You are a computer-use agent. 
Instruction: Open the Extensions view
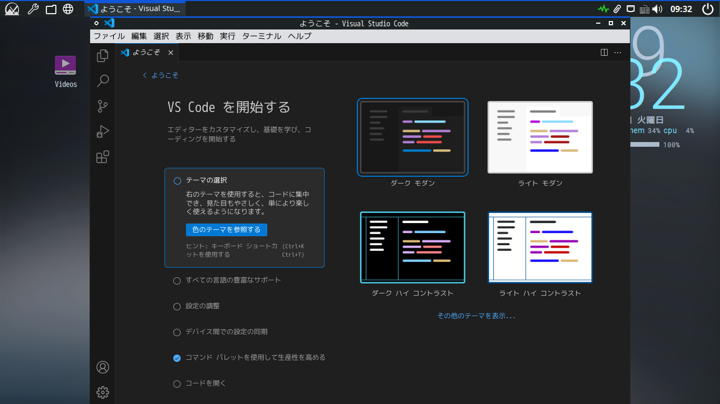tap(103, 157)
